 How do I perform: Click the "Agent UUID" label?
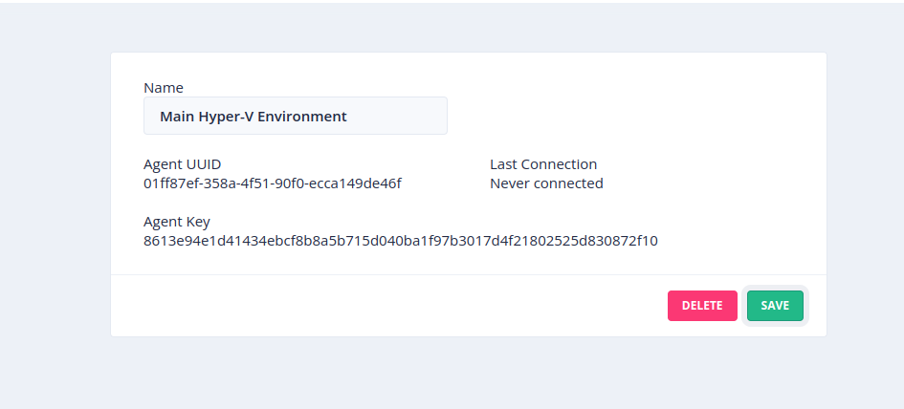(x=182, y=164)
